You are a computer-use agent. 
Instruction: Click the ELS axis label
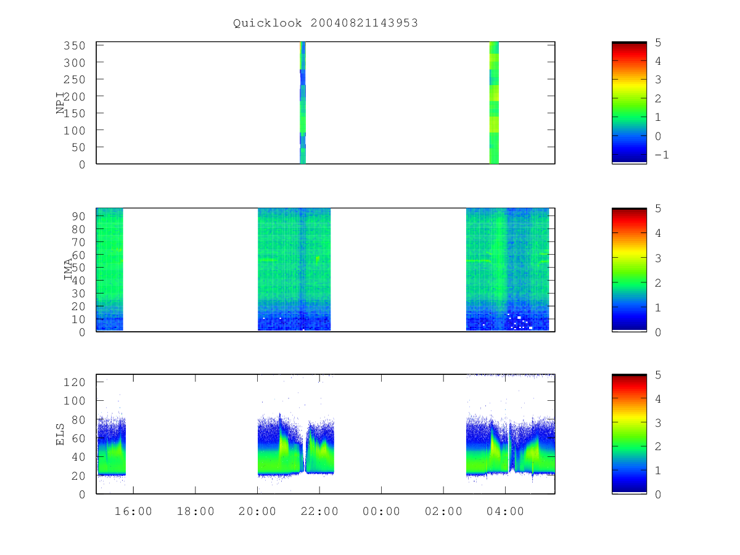click(61, 434)
